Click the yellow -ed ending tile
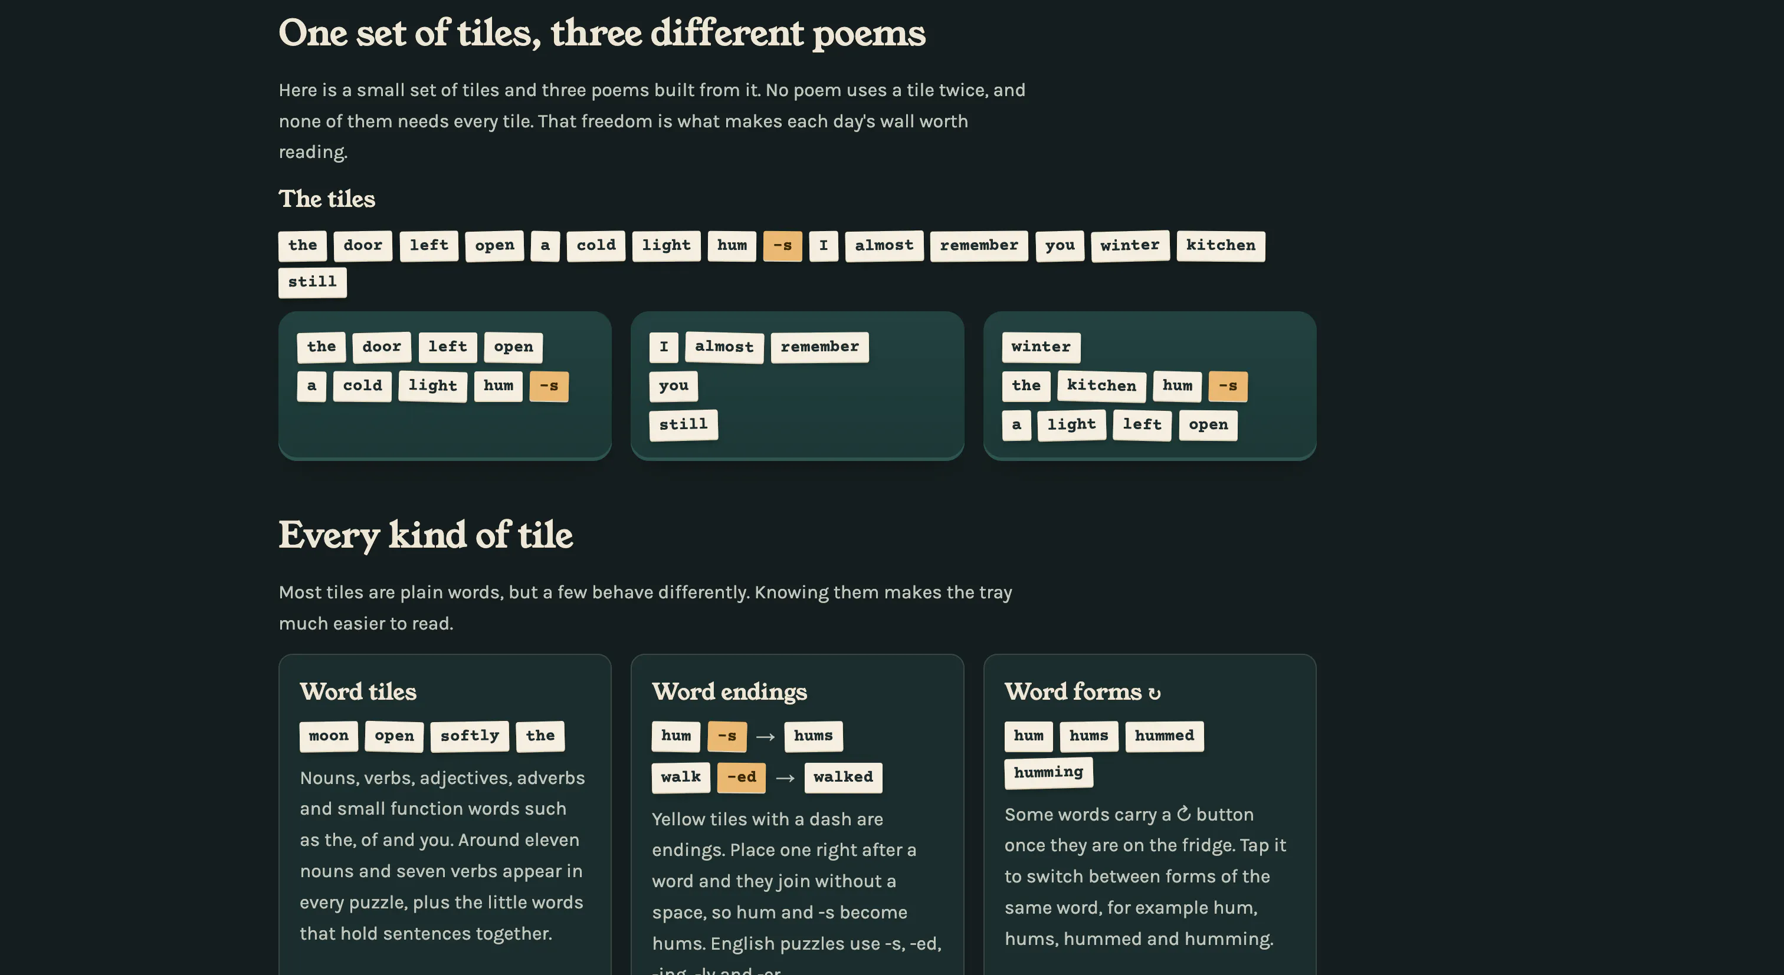 [741, 777]
